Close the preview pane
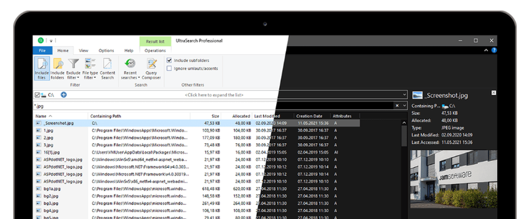The image size is (523, 219). tap(494, 93)
